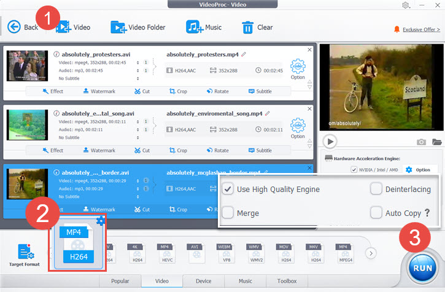Viewport: 445px width, 292px height.
Task: Open Target Format settings
Action: (25, 255)
